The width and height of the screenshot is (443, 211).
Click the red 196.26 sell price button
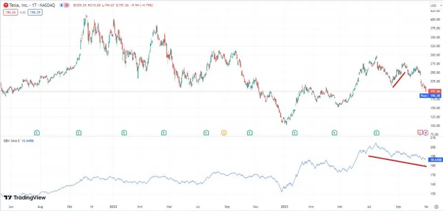10,12
